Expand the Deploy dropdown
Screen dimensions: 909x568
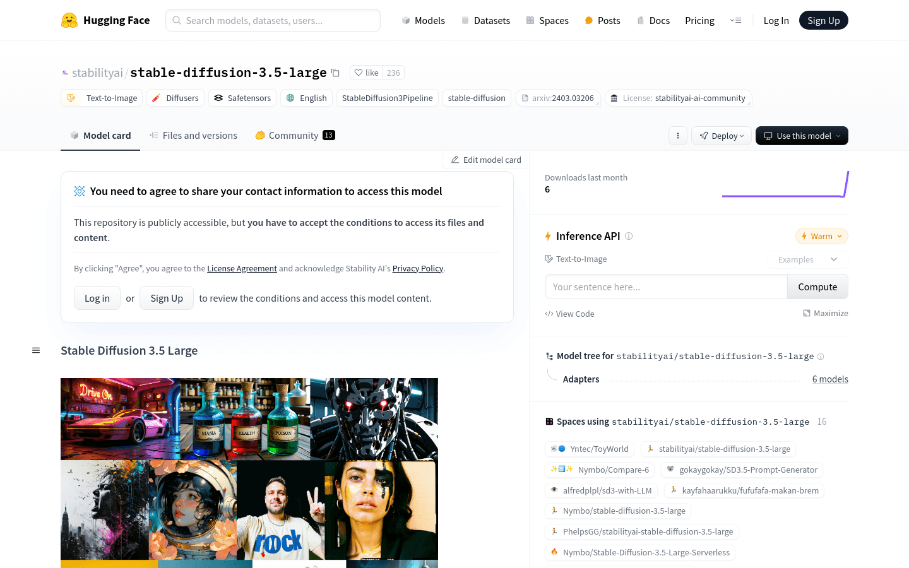[722, 136]
